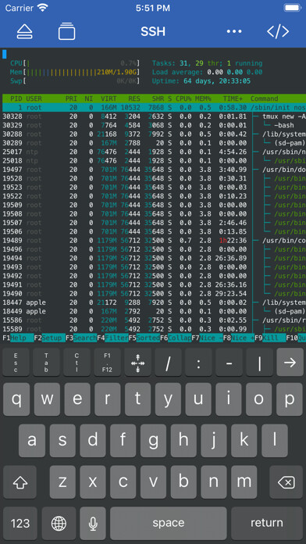Tap the pipe extra key

pos(260,363)
